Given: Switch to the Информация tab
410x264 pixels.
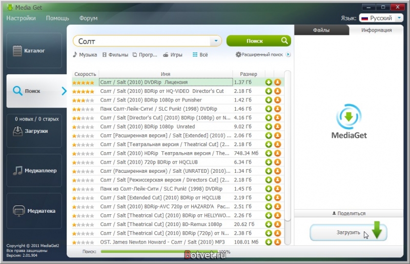Looking at the screenshot, I should point(377,30).
